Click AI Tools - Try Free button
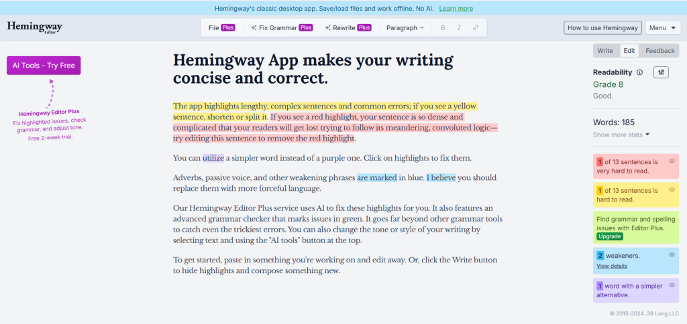The width and height of the screenshot is (687, 324). click(x=44, y=66)
